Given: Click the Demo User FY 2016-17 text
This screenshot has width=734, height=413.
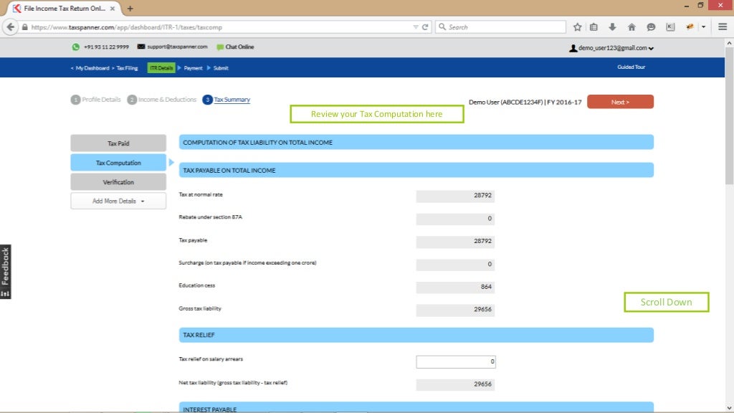Looking at the screenshot, I should pyautogui.click(x=525, y=102).
